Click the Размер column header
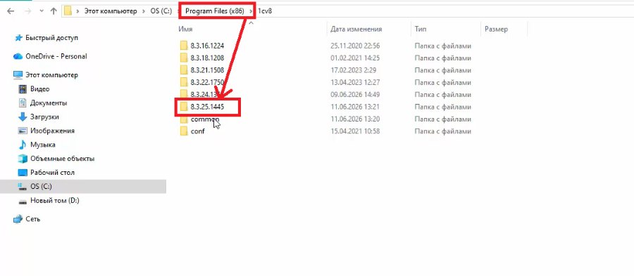634x276 pixels. tap(496, 29)
